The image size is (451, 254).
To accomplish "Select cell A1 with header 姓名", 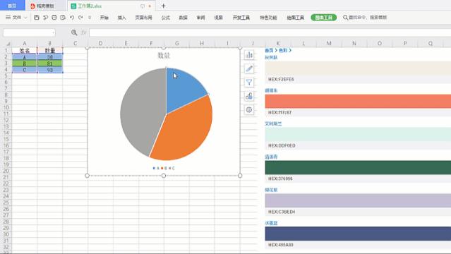I will click(25, 50).
